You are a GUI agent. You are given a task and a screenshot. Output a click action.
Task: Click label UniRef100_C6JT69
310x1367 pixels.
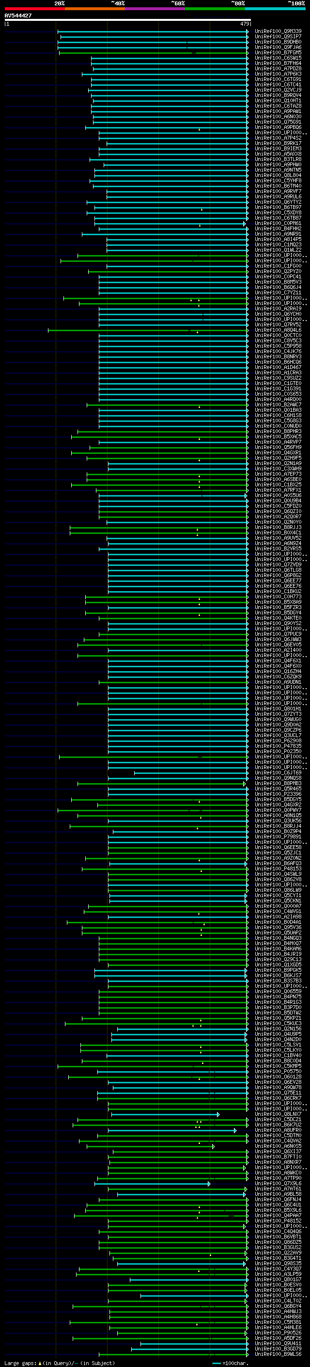[x=278, y=772]
